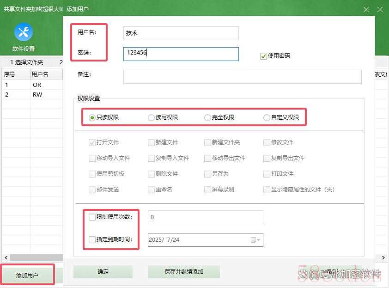Choose 完全权限 radio option

(x=207, y=118)
